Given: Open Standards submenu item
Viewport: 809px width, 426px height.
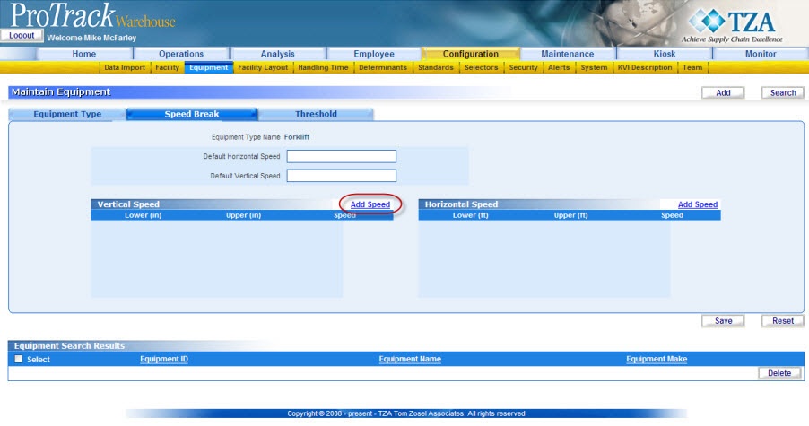Looking at the screenshot, I should pyautogui.click(x=436, y=67).
